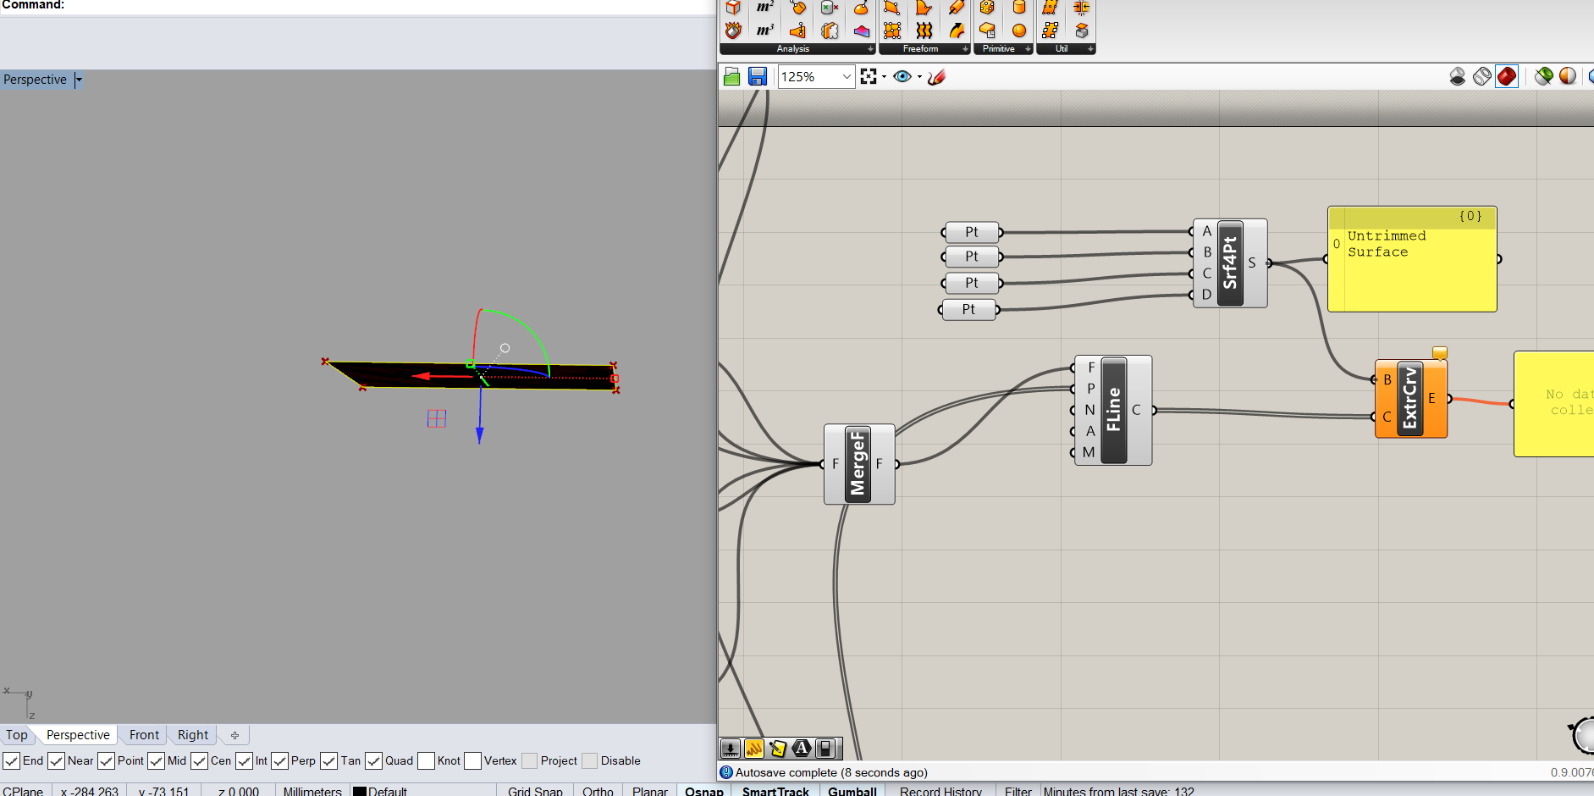This screenshot has width=1594, height=796.
Task: Click the black arrow over orange curve icon
Action: coord(957,30)
